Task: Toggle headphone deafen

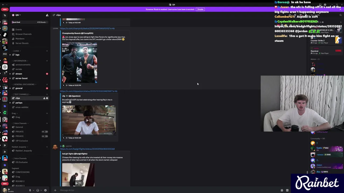Action: pos(38,190)
